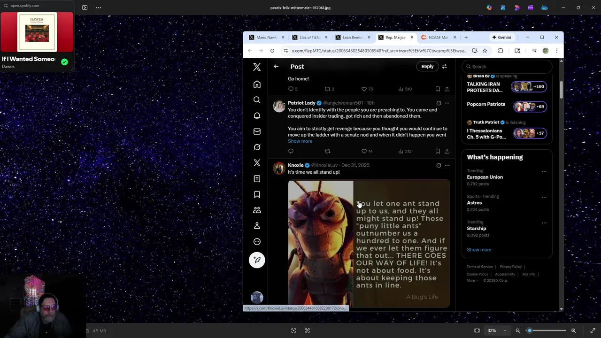Screen dimensions: 601x338
Task: Open Photos viewer three-dot menu
Action: (99, 8)
